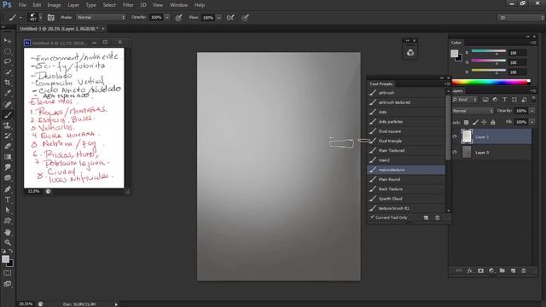This screenshot has width=546, height=307.
Task: Filter layers by type layers icon
Action: (504, 100)
